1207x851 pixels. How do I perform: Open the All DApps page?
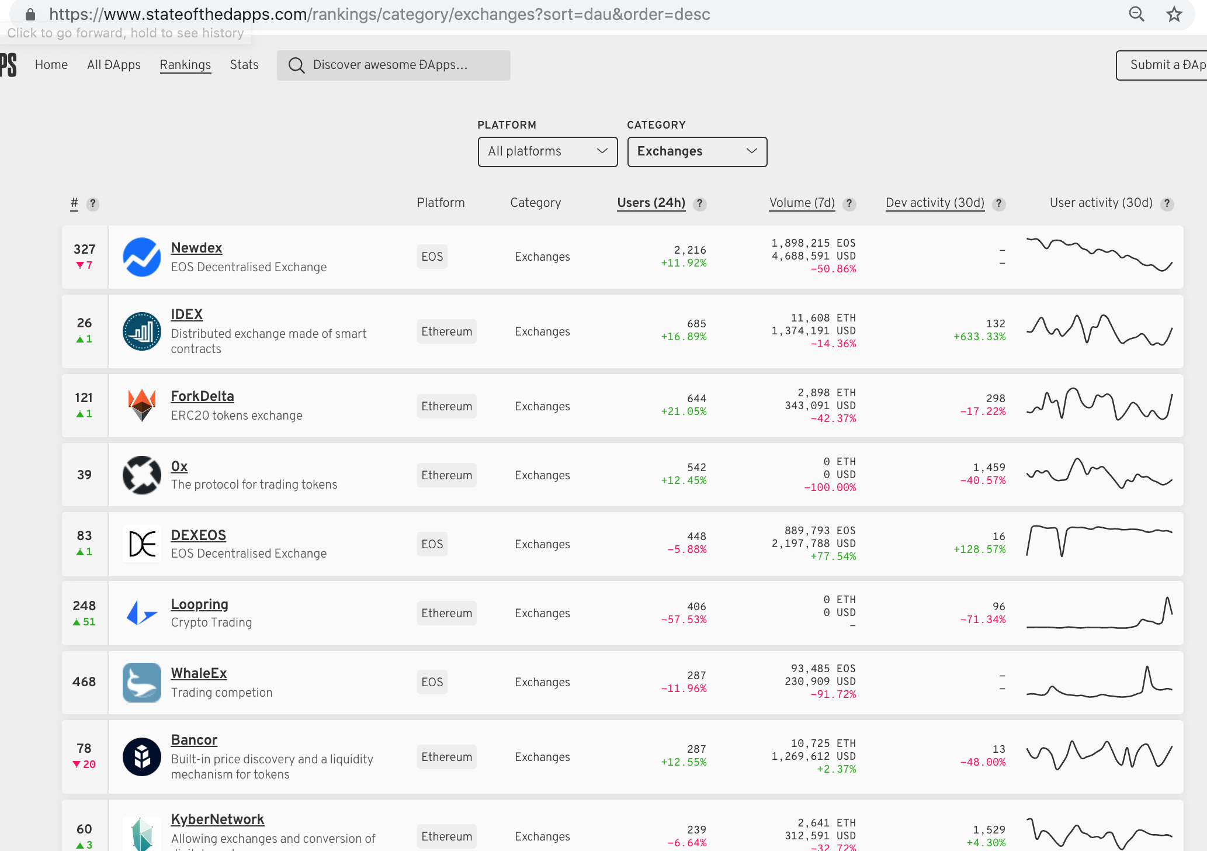pyautogui.click(x=114, y=65)
